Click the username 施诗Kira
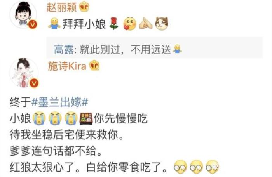 tap(67, 66)
